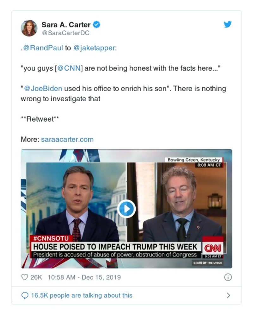Screen dimensions: 253x316
Task: Like the tweet with the heart icon
Action: coord(25,277)
